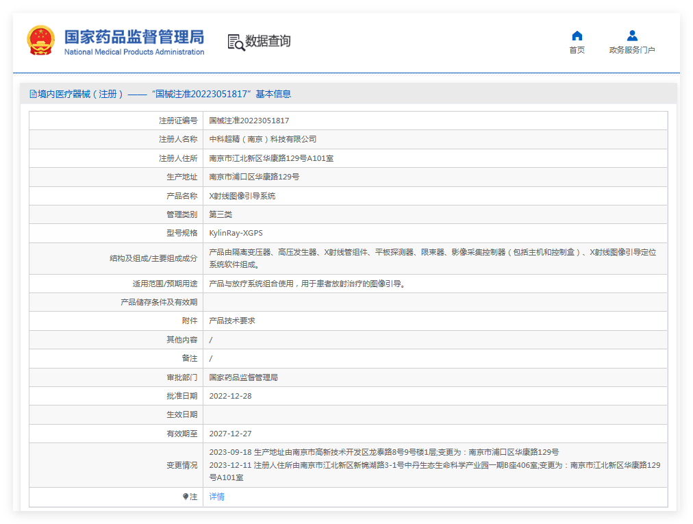Click the 审批部门 row label
The width and height of the screenshot is (693, 524).
pyautogui.click(x=182, y=377)
